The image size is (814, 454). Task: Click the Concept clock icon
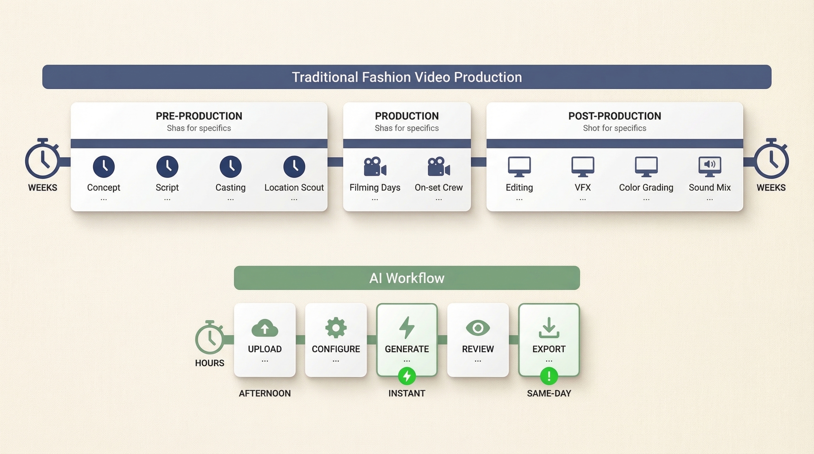[x=104, y=166]
